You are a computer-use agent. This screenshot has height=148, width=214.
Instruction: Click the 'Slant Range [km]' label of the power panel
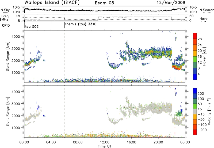(7, 56)
